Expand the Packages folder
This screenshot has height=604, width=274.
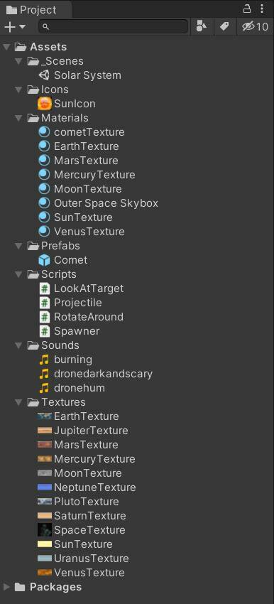(7, 587)
